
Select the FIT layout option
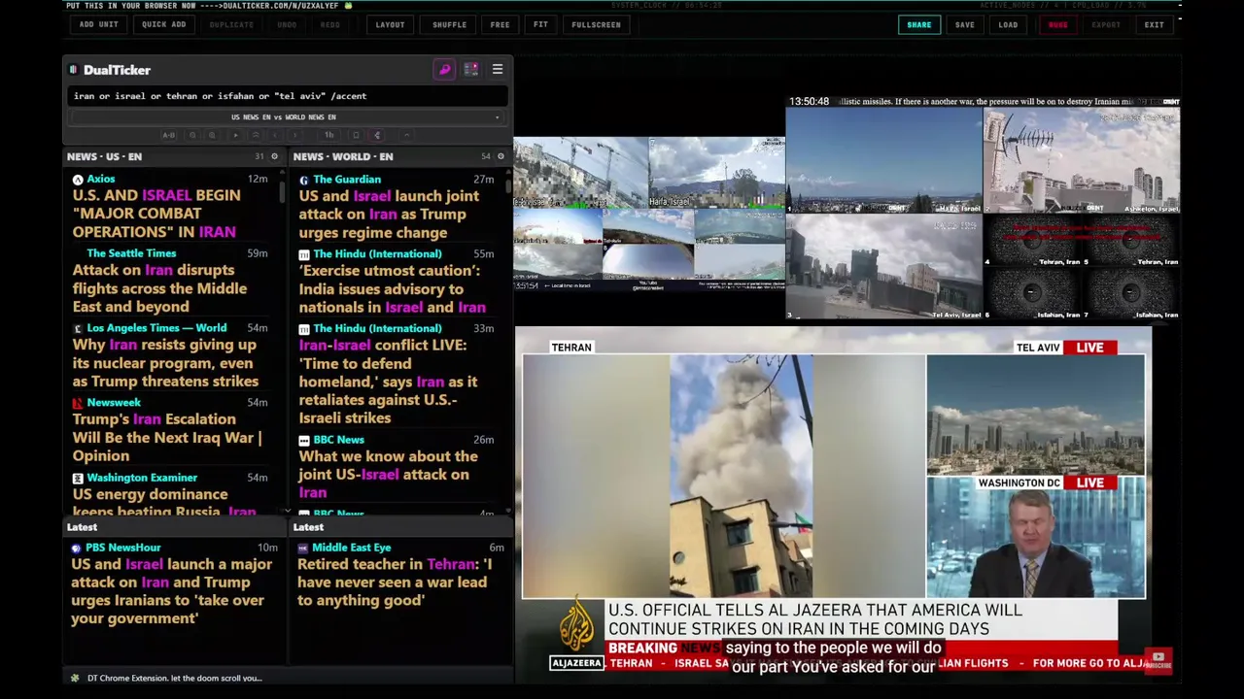(x=540, y=24)
